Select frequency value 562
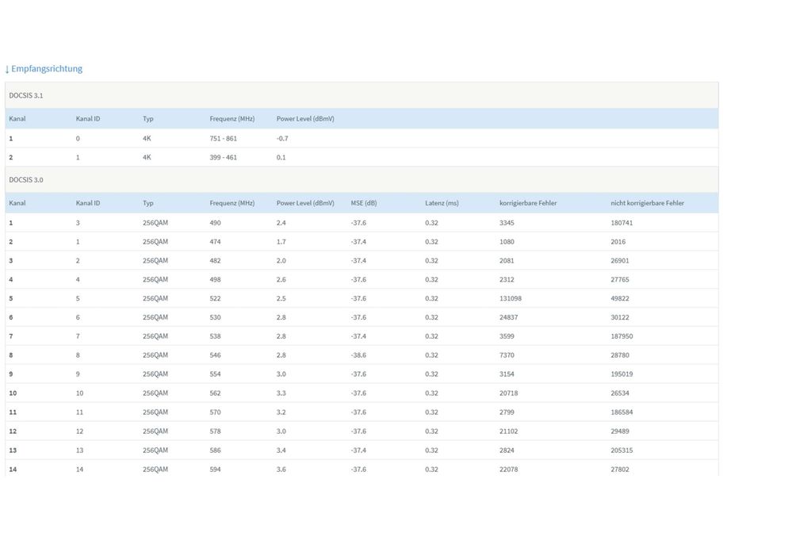 [215, 393]
